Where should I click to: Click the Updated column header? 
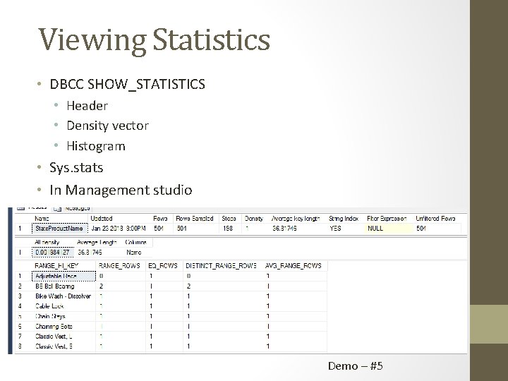[x=102, y=219]
